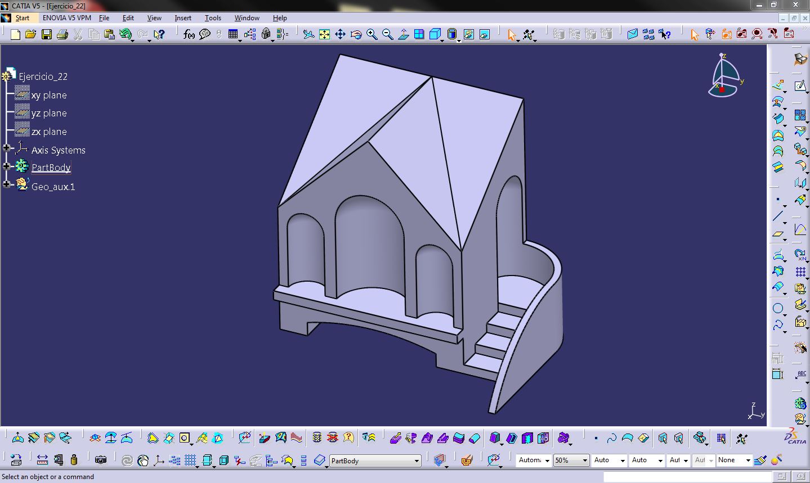Click the Point tool in right toolbar
Screen dimensions: 810x483
[778, 199]
